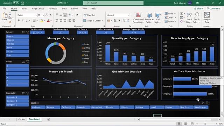Toggle the AutoSave switch
The width and height of the screenshot is (224, 126).
(16, 3)
